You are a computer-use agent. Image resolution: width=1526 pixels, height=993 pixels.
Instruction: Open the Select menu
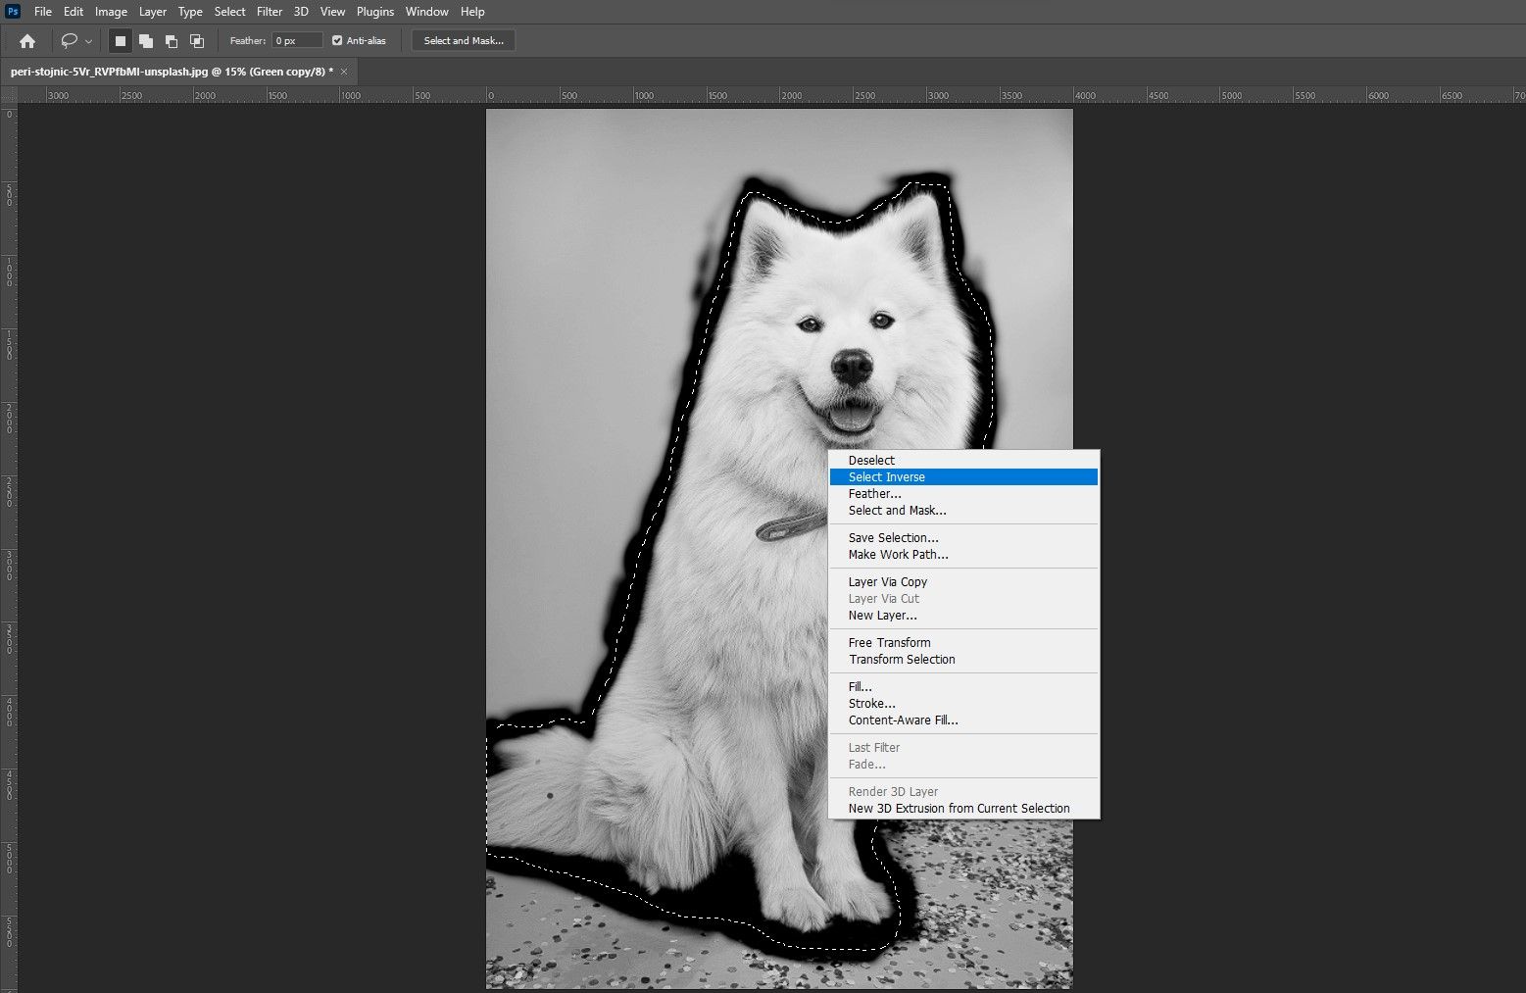pos(229,12)
